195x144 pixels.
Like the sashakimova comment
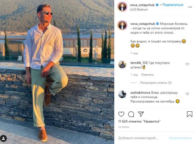(x=187, y=94)
